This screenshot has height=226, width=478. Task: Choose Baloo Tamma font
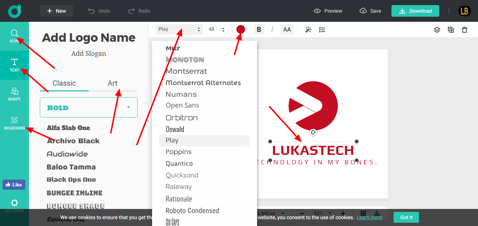coord(71,167)
